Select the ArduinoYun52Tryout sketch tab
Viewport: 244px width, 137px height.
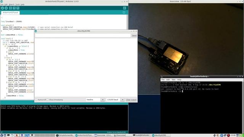(10, 13)
